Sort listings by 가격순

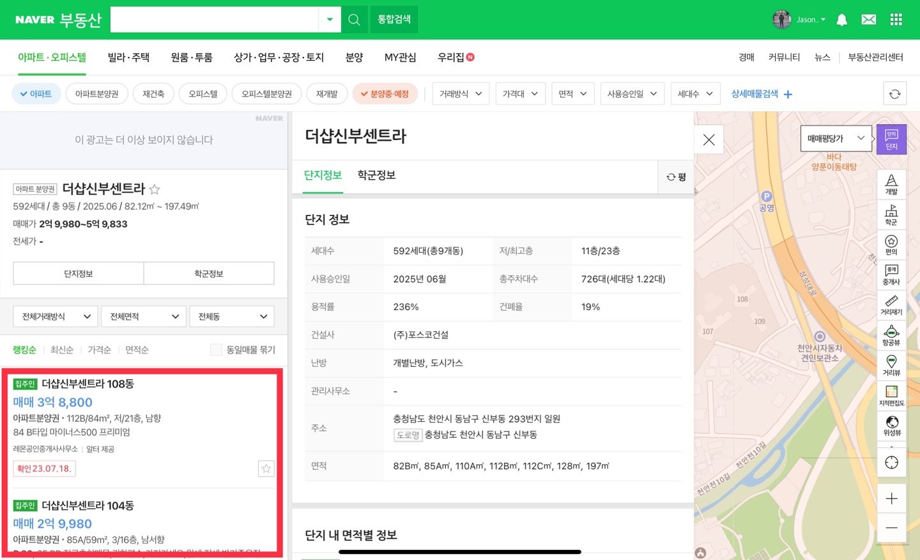click(99, 350)
